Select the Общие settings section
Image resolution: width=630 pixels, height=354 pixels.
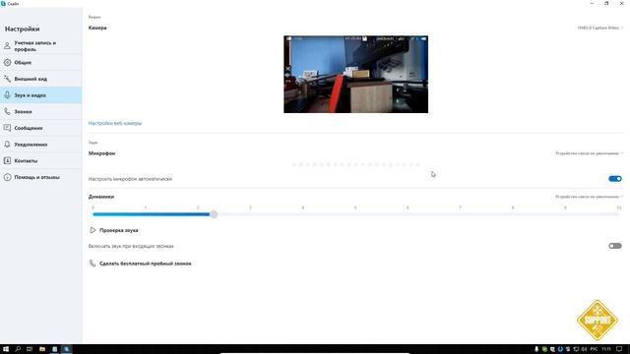pyautogui.click(x=41, y=63)
